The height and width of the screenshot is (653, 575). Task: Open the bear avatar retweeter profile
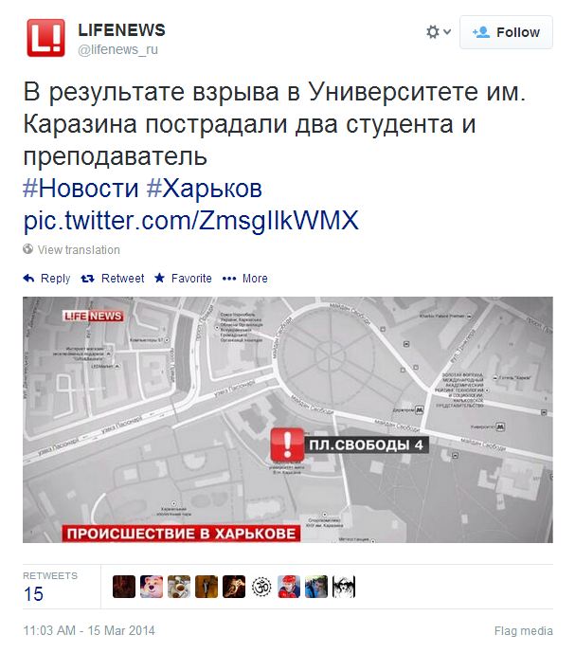click(x=152, y=587)
